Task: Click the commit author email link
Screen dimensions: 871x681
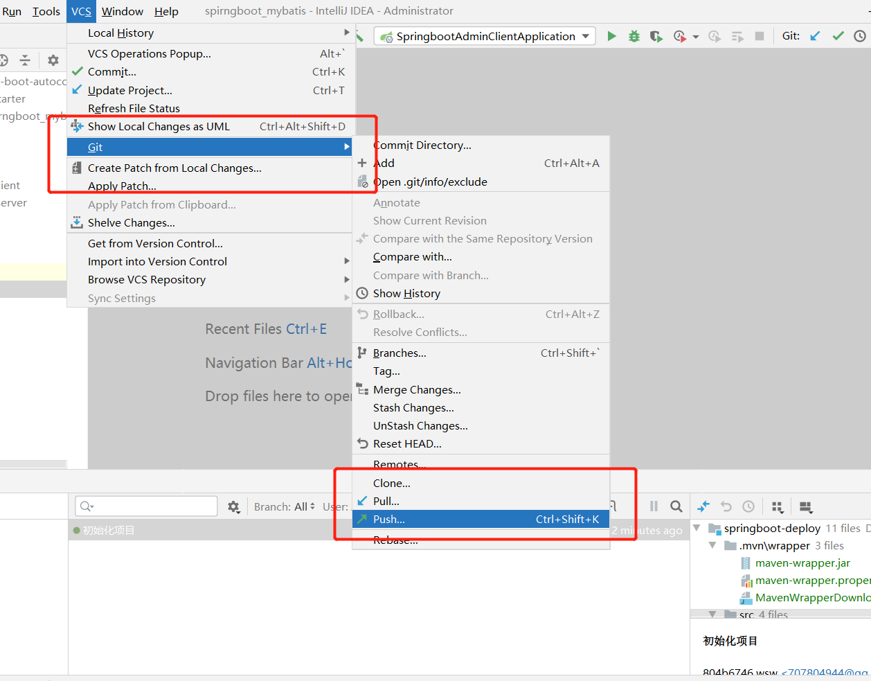Action: (x=825, y=672)
